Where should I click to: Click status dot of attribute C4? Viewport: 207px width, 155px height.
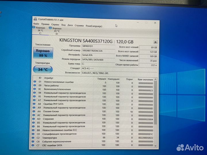click(x=32, y=142)
